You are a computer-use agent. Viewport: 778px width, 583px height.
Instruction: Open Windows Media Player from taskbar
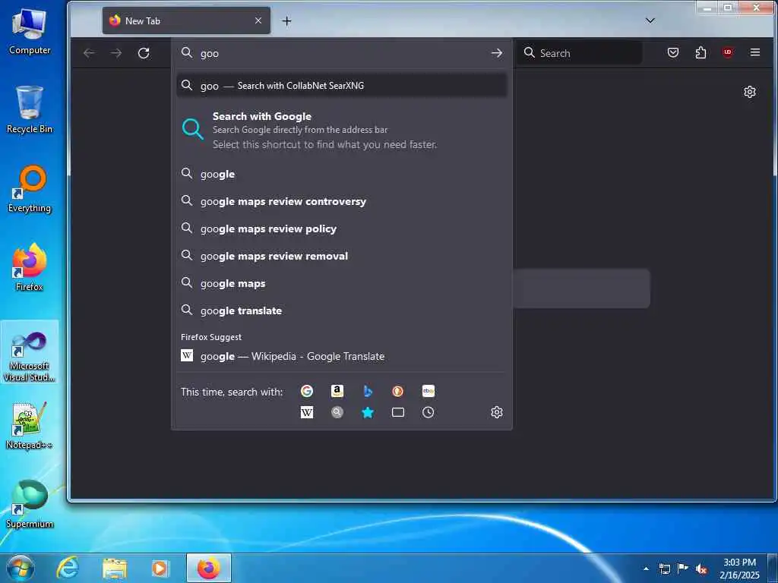click(160, 568)
